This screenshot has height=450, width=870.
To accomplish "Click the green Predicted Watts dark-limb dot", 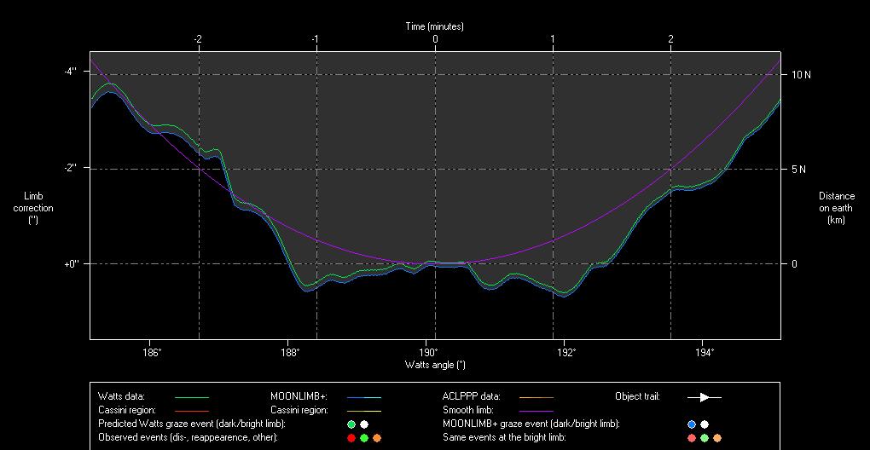I will coord(351,424).
